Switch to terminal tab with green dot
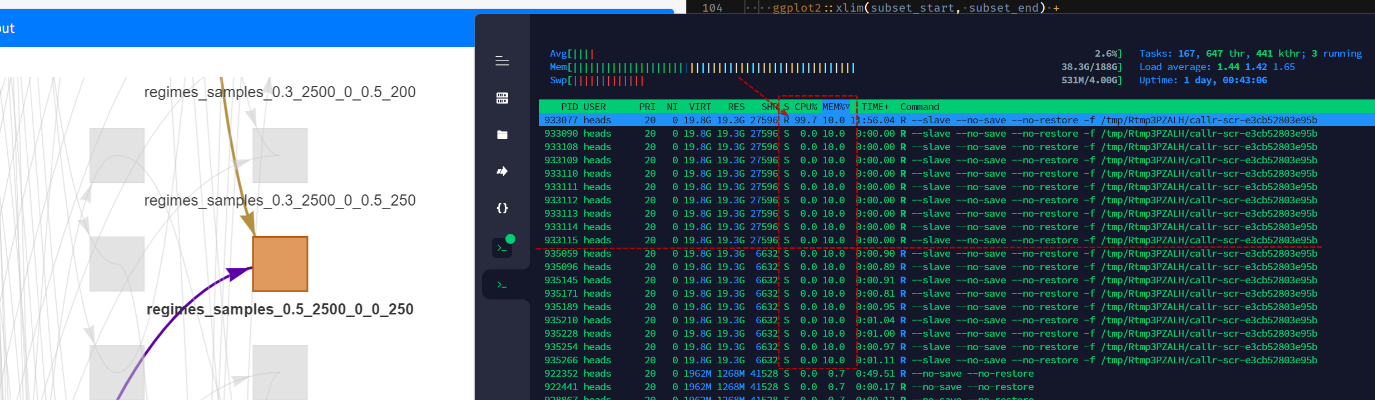Viewport: 1375px width, 400px height. tap(502, 248)
